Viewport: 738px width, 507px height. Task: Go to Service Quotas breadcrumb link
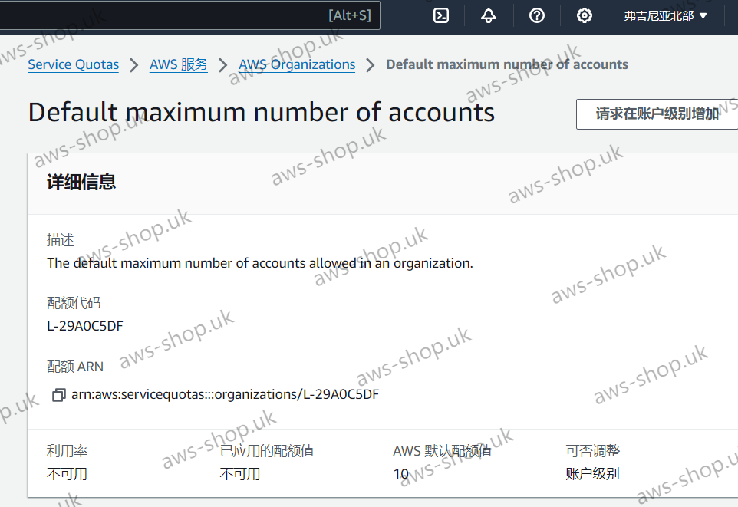pyautogui.click(x=73, y=64)
